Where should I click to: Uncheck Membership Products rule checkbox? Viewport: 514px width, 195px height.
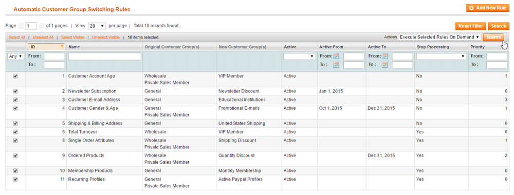pos(15,171)
